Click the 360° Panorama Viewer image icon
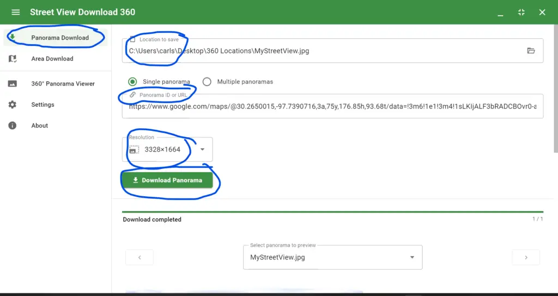Image resolution: width=558 pixels, height=296 pixels. tap(13, 84)
